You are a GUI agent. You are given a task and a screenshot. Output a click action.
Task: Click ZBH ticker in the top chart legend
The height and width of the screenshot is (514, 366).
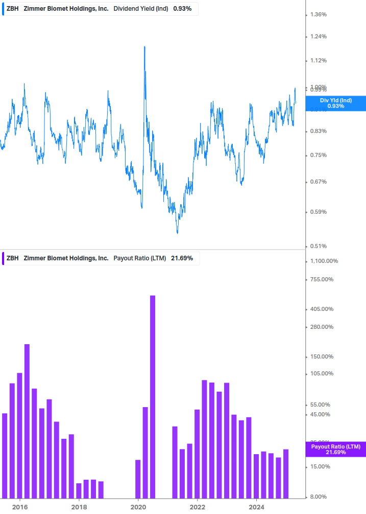click(x=12, y=9)
